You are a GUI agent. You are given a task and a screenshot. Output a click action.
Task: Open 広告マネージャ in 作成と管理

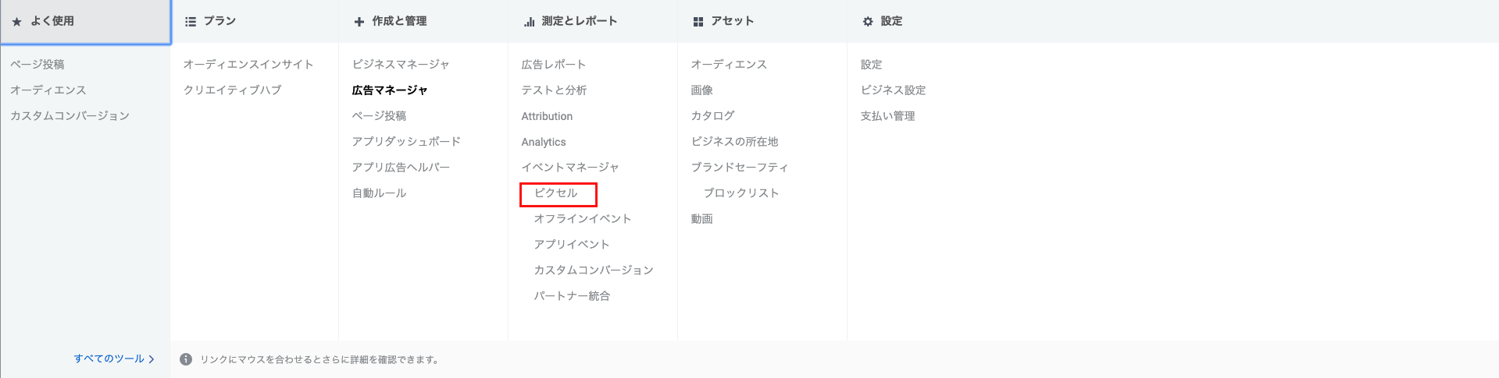point(390,90)
